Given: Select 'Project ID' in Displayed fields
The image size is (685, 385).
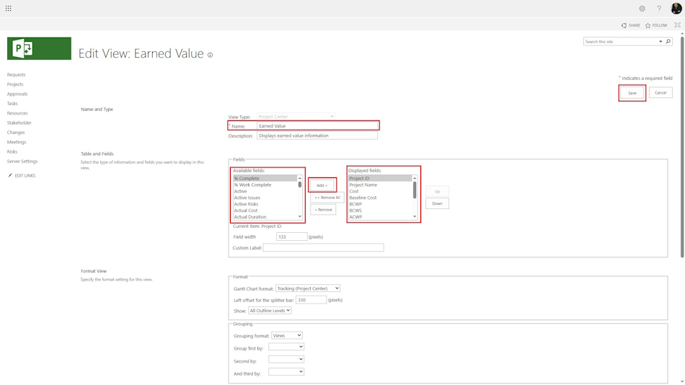Looking at the screenshot, I should (380, 178).
